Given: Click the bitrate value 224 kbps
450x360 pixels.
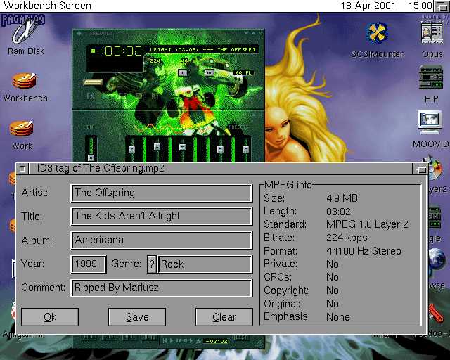Looking at the screenshot, I should [x=347, y=238].
